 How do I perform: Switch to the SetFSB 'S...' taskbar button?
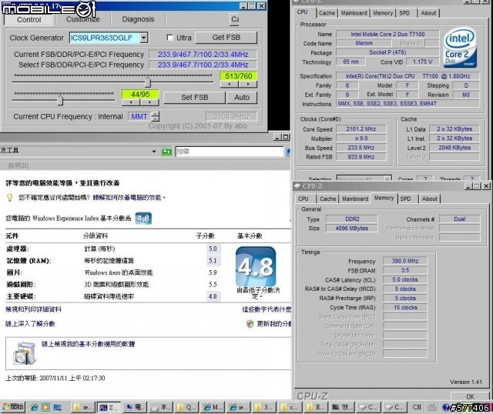[109, 407]
